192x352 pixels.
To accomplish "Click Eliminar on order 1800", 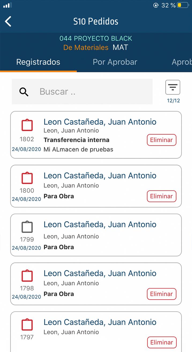I will tap(161, 196).
